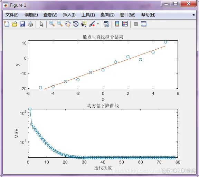Select the Edit Plot arrow tool
Viewport: 199px width, 177px height.
pos(41,24)
